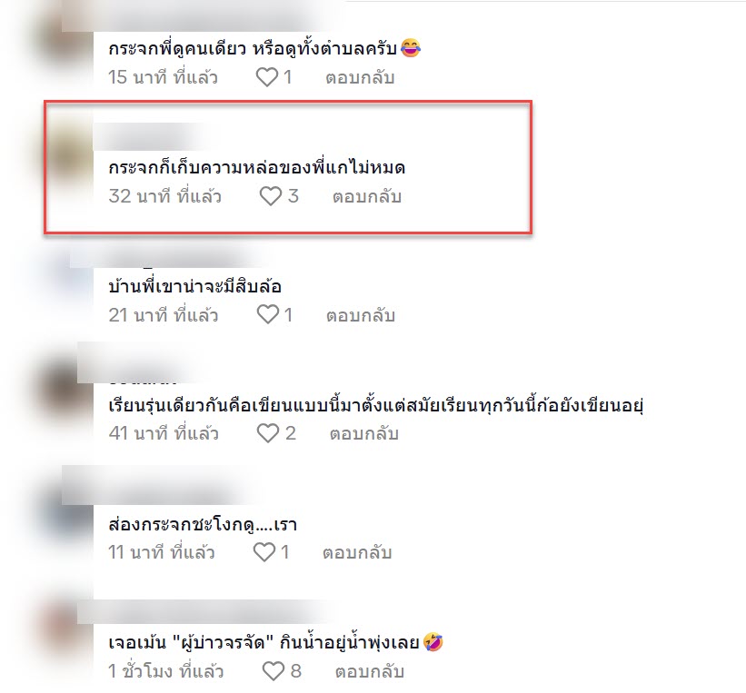The height and width of the screenshot is (693, 746).
Task: Reply to the comment posted 41 นาที ago
Action: click(x=364, y=433)
